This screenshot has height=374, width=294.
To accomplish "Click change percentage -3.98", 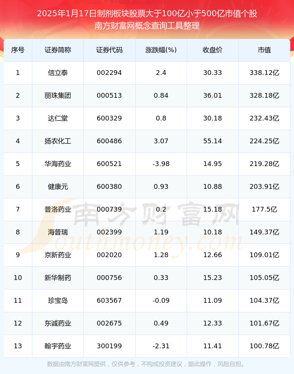I will (161, 164).
